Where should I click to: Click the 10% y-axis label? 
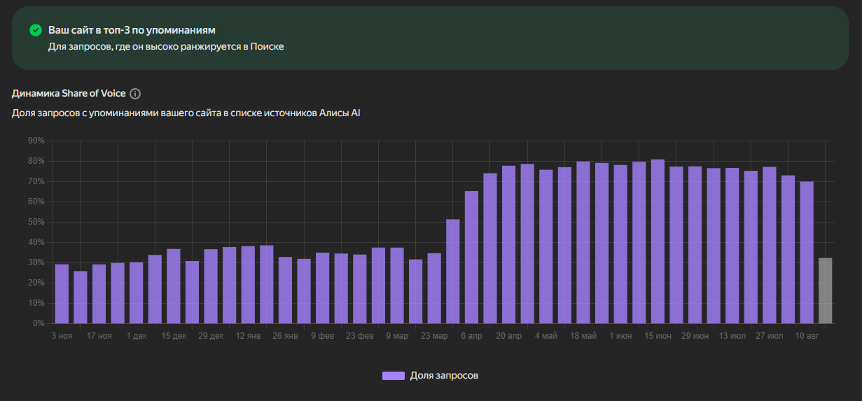pos(36,303)
